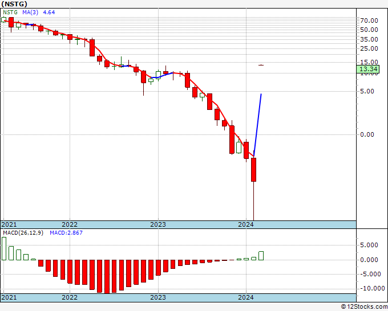Click the last red candlestick with the long wick
388x311 pixels.
click(x=254, y=170)
